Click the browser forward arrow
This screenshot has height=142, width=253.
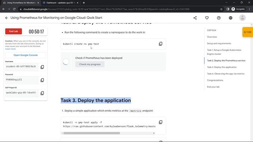(x=9, y=9)
